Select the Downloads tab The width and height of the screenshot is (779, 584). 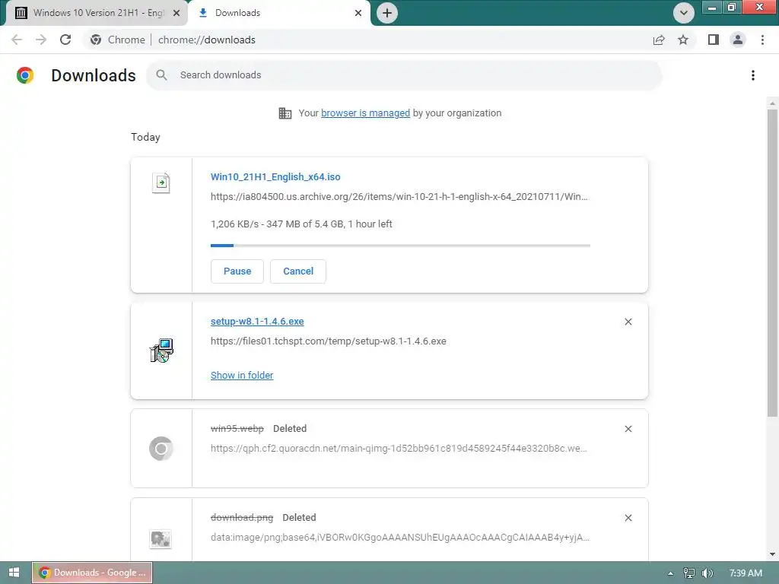tap(279, 13)
